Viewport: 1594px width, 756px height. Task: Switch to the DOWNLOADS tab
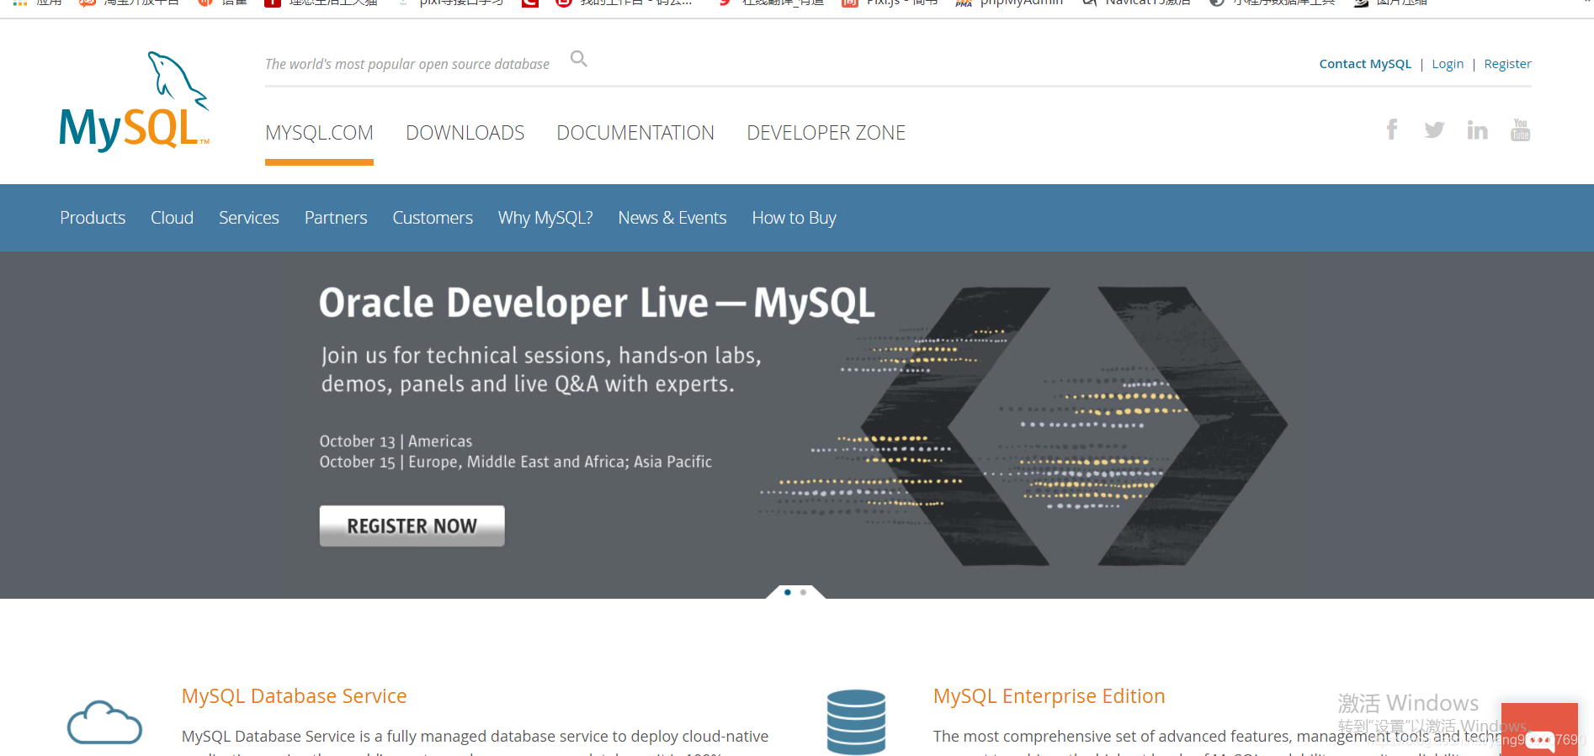point(465,133)
